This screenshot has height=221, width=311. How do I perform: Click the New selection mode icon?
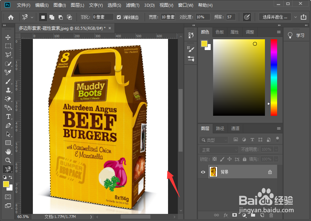(43, 17)
